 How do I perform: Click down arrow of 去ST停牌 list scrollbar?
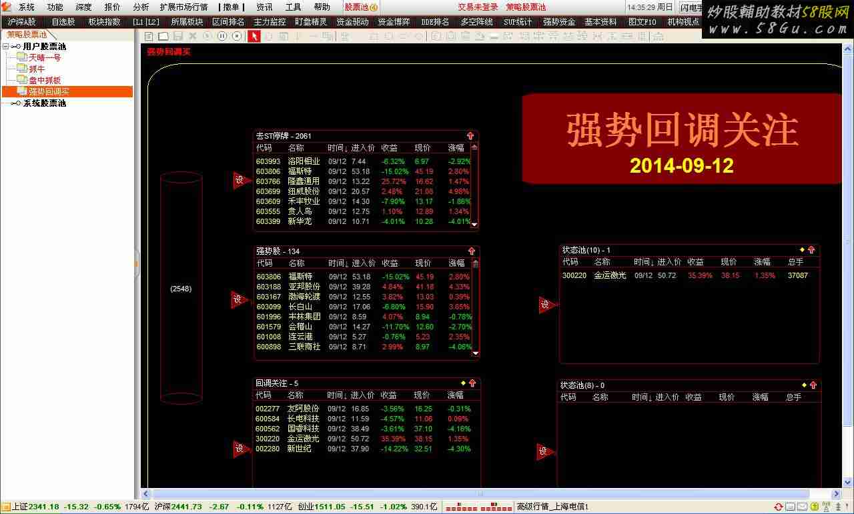475,225
